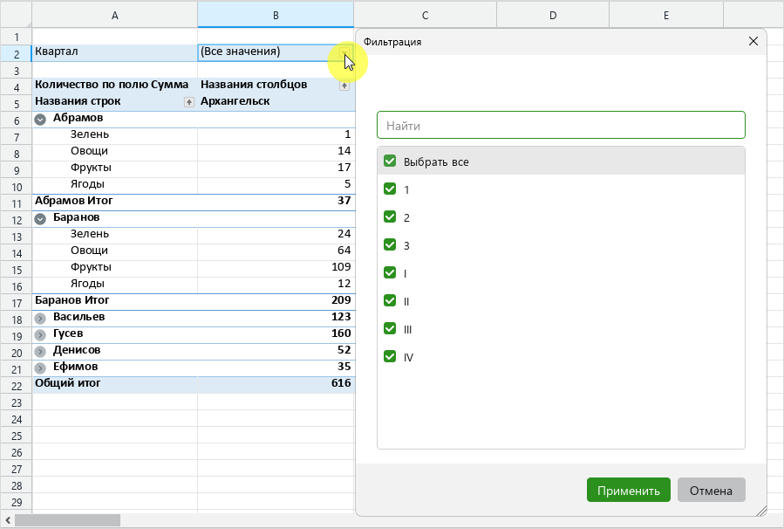Select the cell with value 616
This screenshot has height=529, width=784.
(276, 385)
